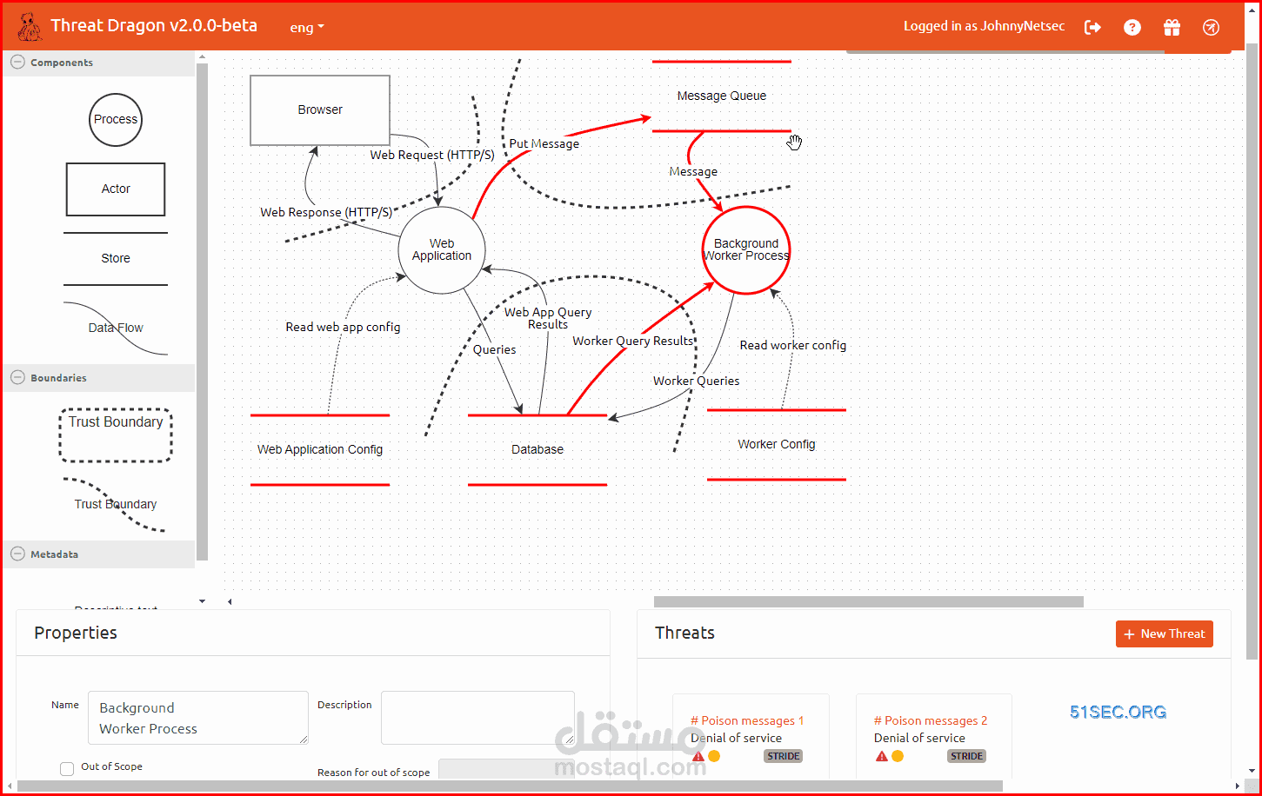Toggle the Out of Scope checkbox

pos(67,768)
